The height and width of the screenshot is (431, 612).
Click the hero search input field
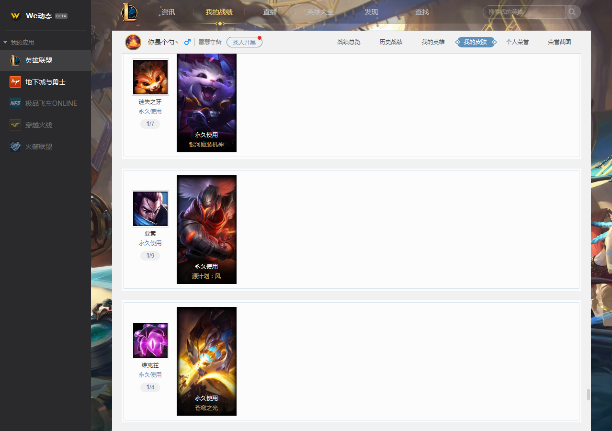524,12
